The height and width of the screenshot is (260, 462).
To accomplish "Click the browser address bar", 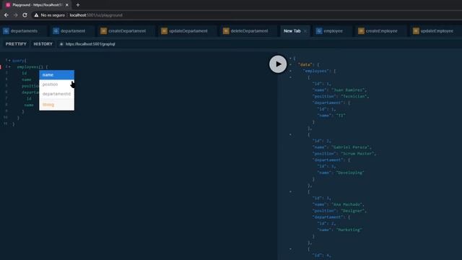I will click(96, 15).
